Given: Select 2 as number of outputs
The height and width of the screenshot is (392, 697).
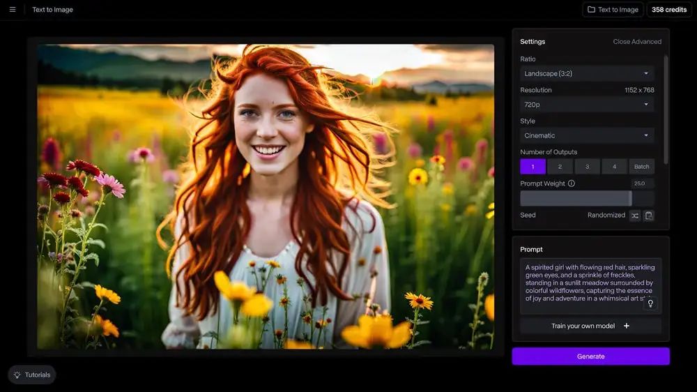Looking at the screenshot, I should click(x=560, y=167).
